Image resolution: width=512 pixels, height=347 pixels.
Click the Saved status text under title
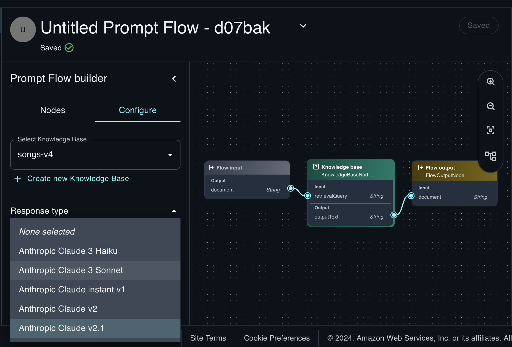coord(51,48)
